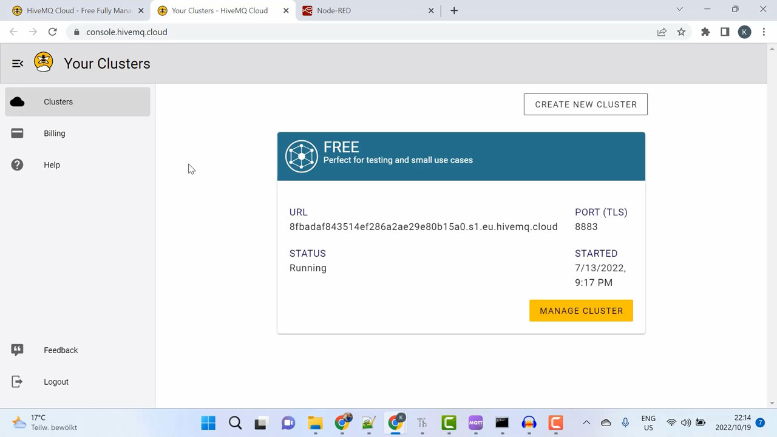Click the CREATE NEW CLUSTER button
Image resolution: width=777 pixels, height=437 pixels.
(586, 104)
